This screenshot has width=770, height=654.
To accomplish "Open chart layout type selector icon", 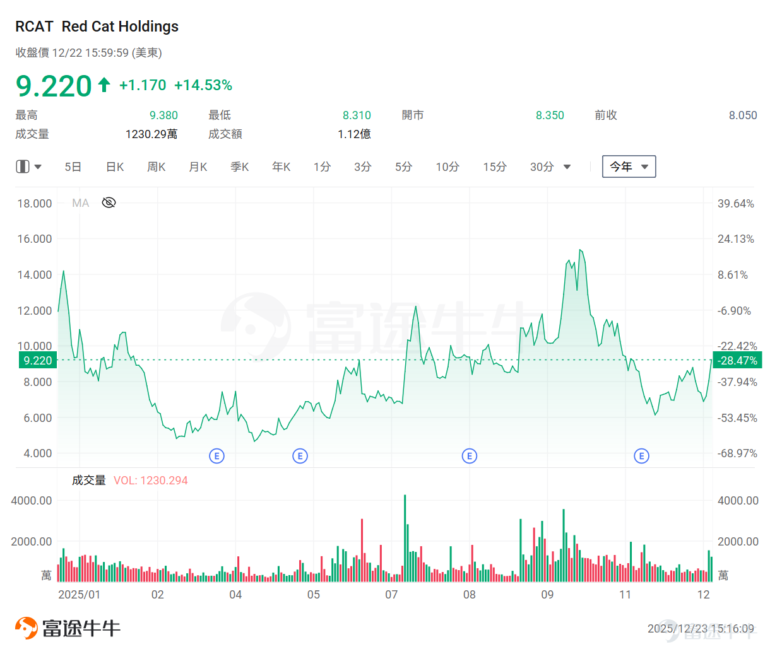I will click(x=23, y=166).
